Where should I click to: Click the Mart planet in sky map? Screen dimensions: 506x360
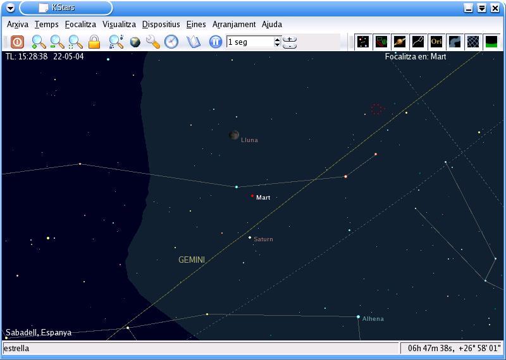pyautogui.click(x=252, y=196)
